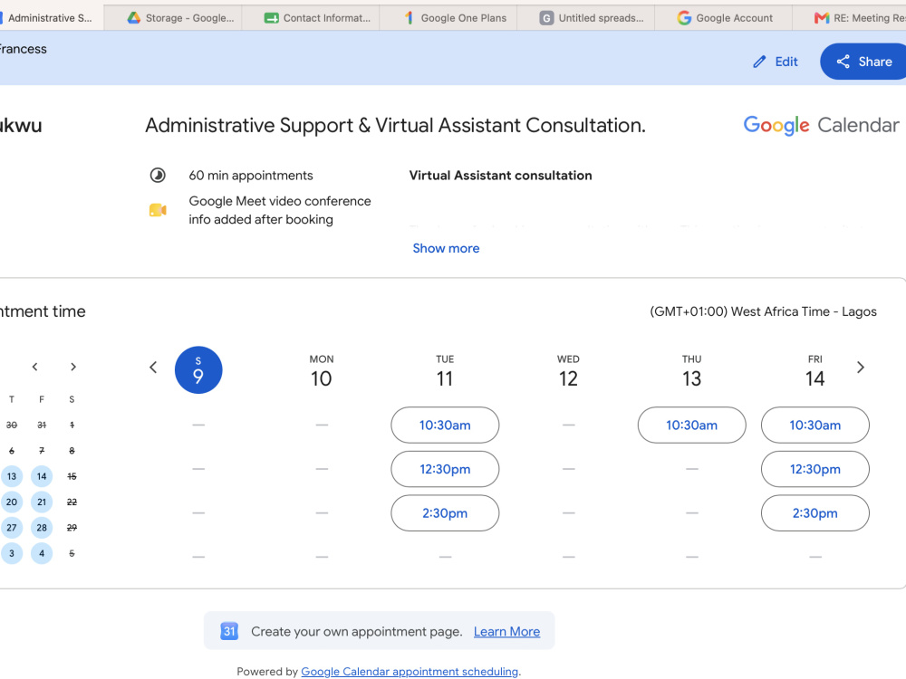Click the West Africa Time timezone label
Image resolution: width=906 pixels, height=679 pixels.
[x=763, y=311]
